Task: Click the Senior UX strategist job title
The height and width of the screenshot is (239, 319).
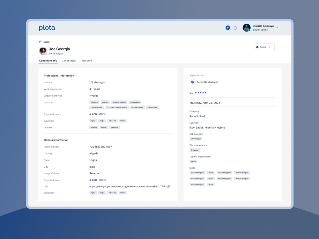Action: 207,82
